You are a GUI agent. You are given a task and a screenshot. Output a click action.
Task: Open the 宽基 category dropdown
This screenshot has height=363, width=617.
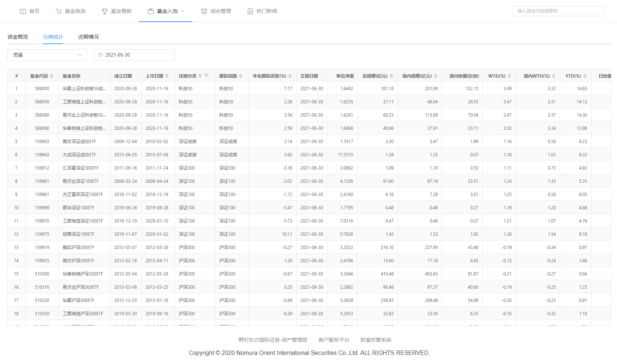point(47,55)
